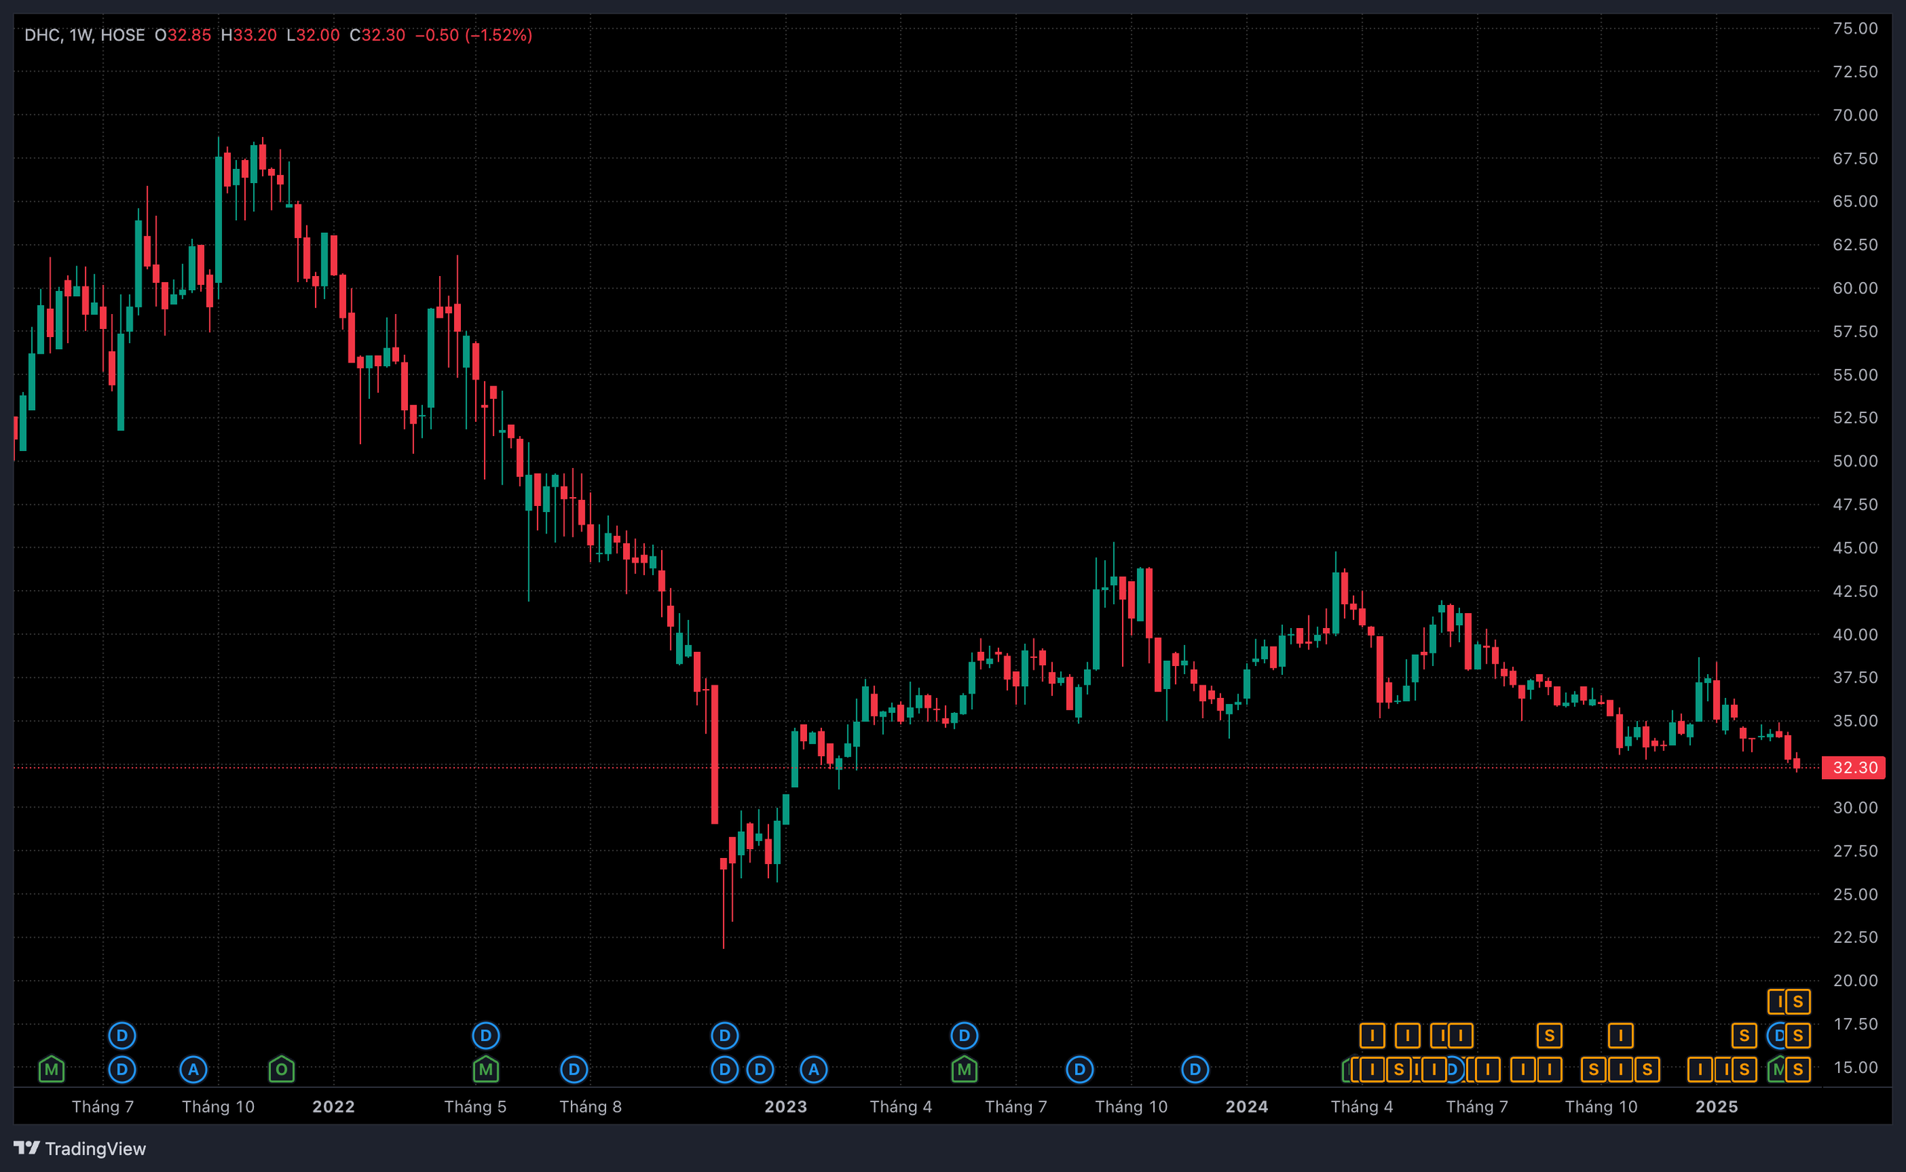The height and width of the screenshot is (1172, 1906).
Task: Open the D marker above the mid-2023 M marker
Action: 964,1036
